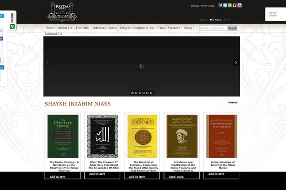Click the green V icon under SHARE
Image resolution: width=286 pixels, height=190 pixels.
pos(12,27)
